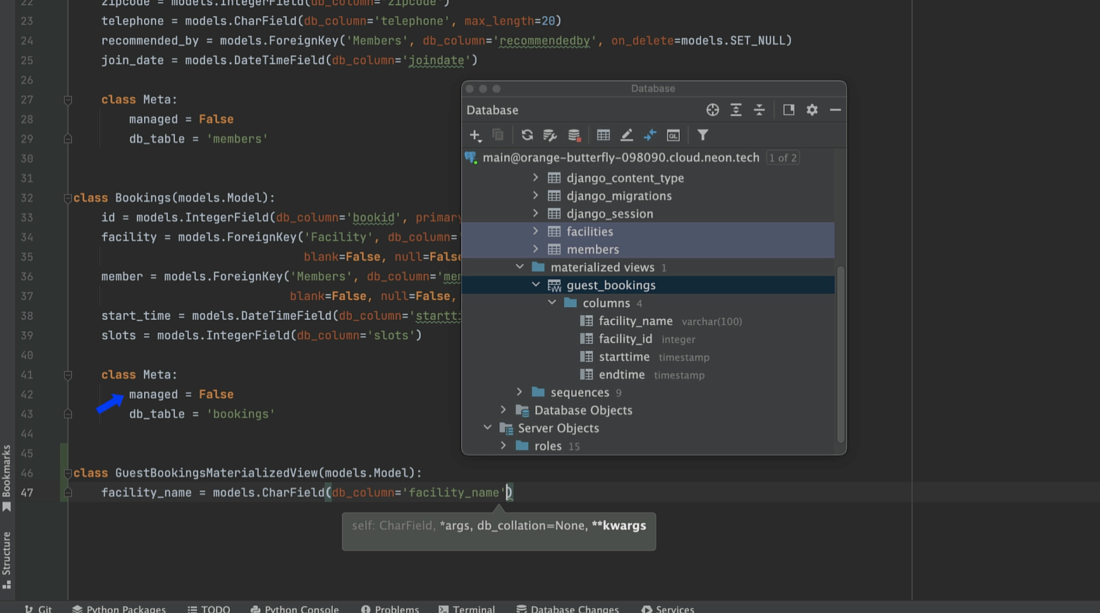Open the Problems tool window

click(390, 608)
